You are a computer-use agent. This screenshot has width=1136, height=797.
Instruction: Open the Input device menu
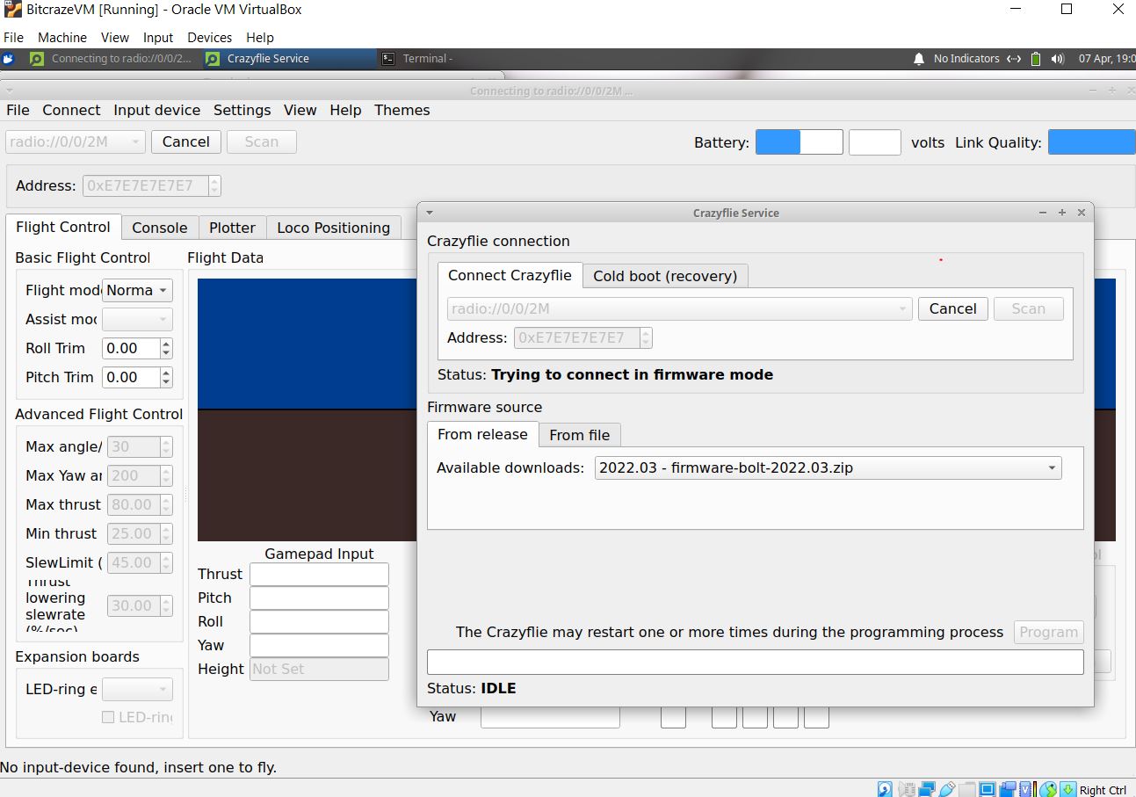point(156,110)
